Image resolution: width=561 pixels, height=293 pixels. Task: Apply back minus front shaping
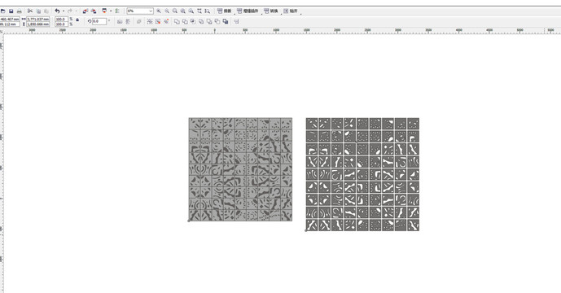click(217, 21)
